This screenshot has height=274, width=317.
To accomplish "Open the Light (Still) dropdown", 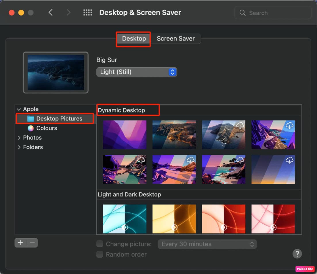I will pos(137,72).
